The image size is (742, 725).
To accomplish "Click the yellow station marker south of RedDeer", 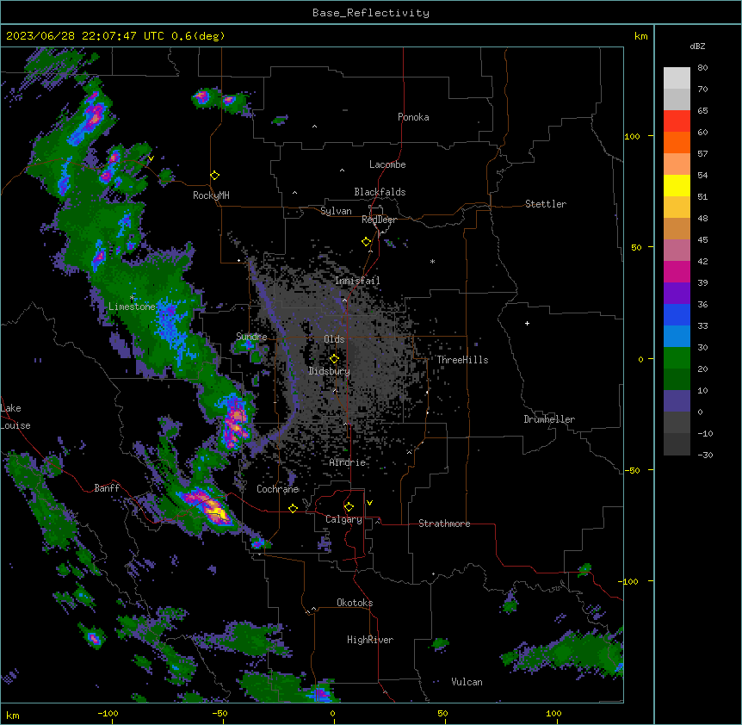I will (366, 242).
